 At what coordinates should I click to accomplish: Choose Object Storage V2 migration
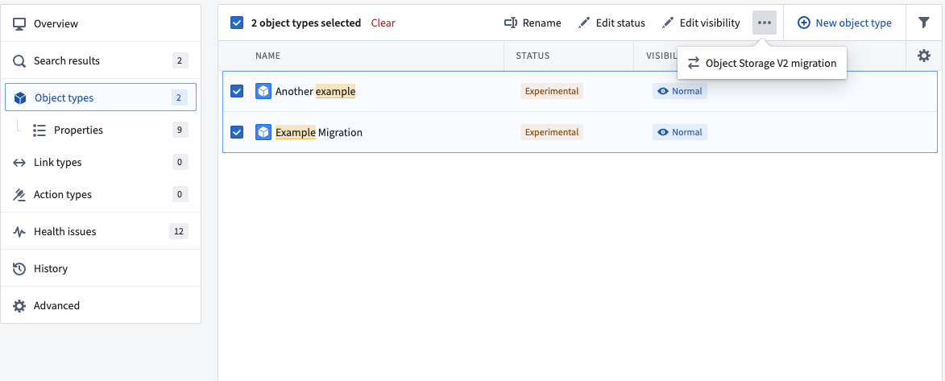pos(762,63)
